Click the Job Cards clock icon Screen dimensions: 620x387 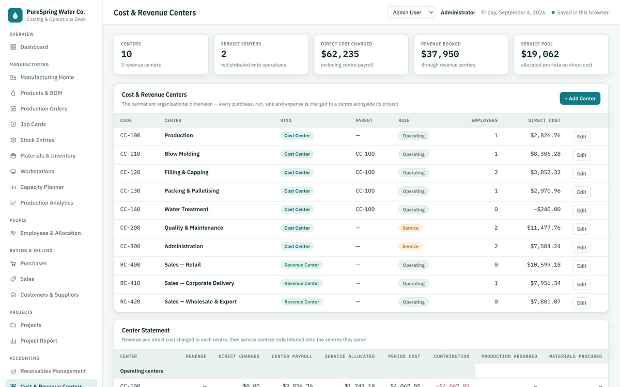pos(13,124)
